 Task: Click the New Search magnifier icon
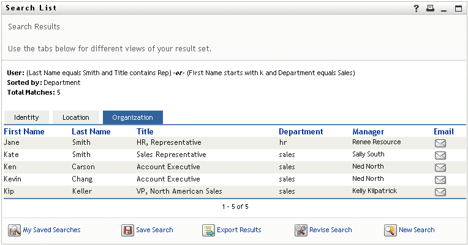pos(390,230)
